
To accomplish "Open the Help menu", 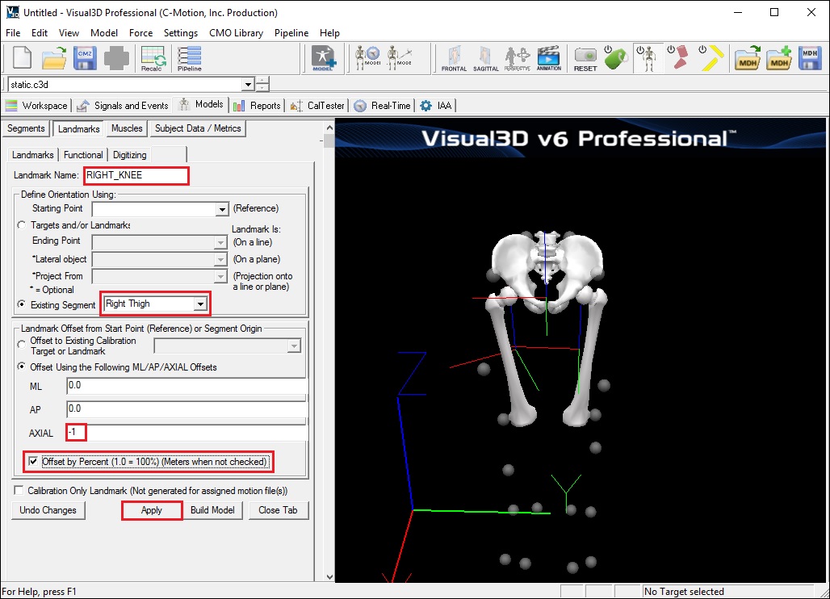I will pos(329,33).
